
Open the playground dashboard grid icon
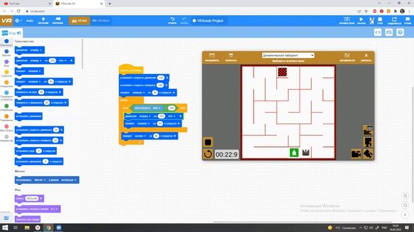(x=368, y=130)
